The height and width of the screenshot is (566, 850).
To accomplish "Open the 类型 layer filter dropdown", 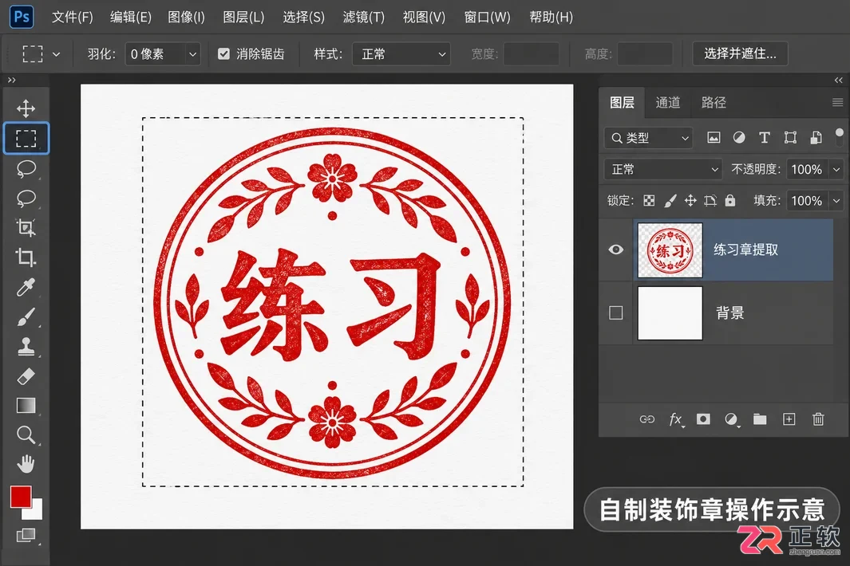I will point(648,138).
